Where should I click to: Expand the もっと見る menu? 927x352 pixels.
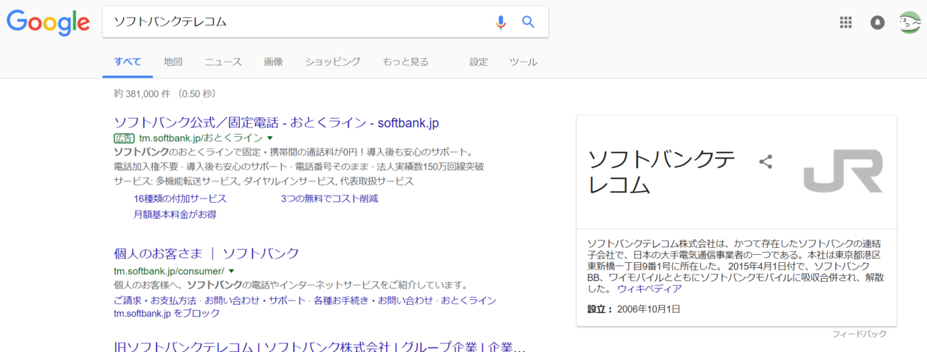coord(406,62)
